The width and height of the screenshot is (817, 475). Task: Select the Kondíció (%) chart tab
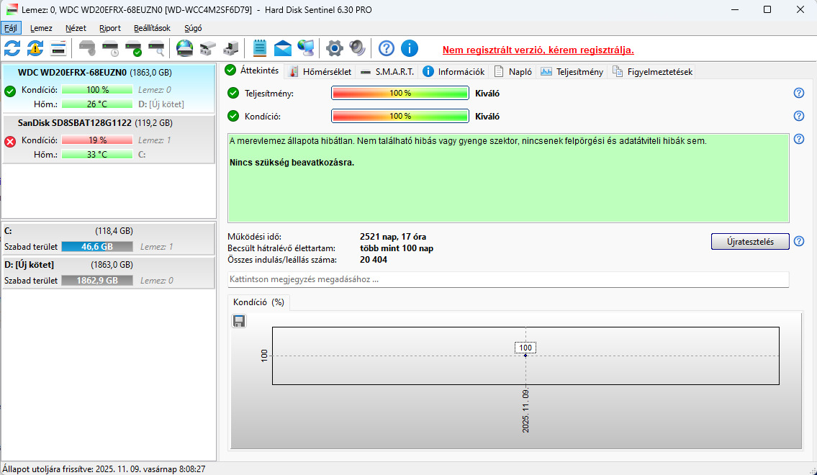(x=259, y=302)
